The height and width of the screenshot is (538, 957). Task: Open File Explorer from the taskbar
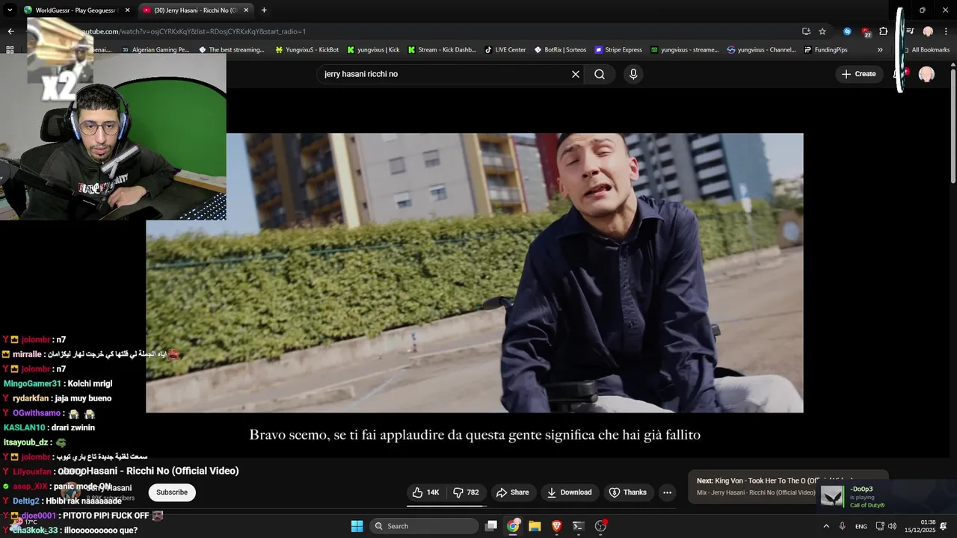(x=535, y=526)
